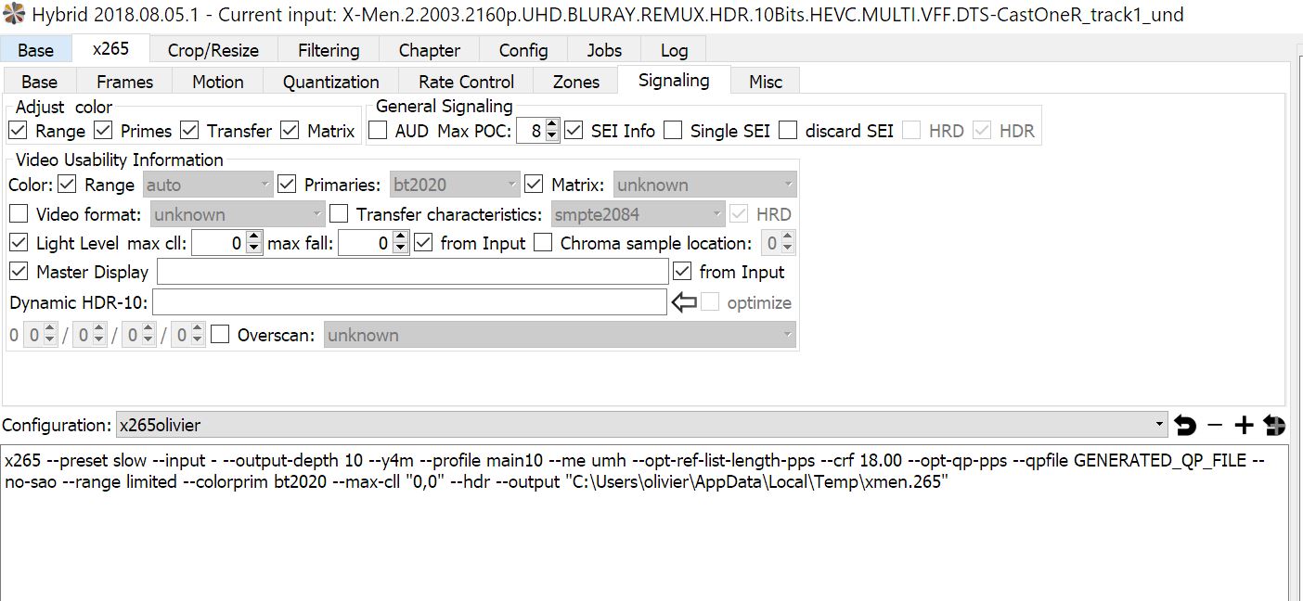This screenshot has width=1303, height=601.
Task: Open the Crop/Resize main tab
Action: tap(213, 50)
